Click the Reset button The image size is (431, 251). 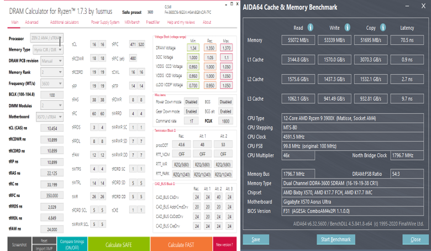click(44, 240)
